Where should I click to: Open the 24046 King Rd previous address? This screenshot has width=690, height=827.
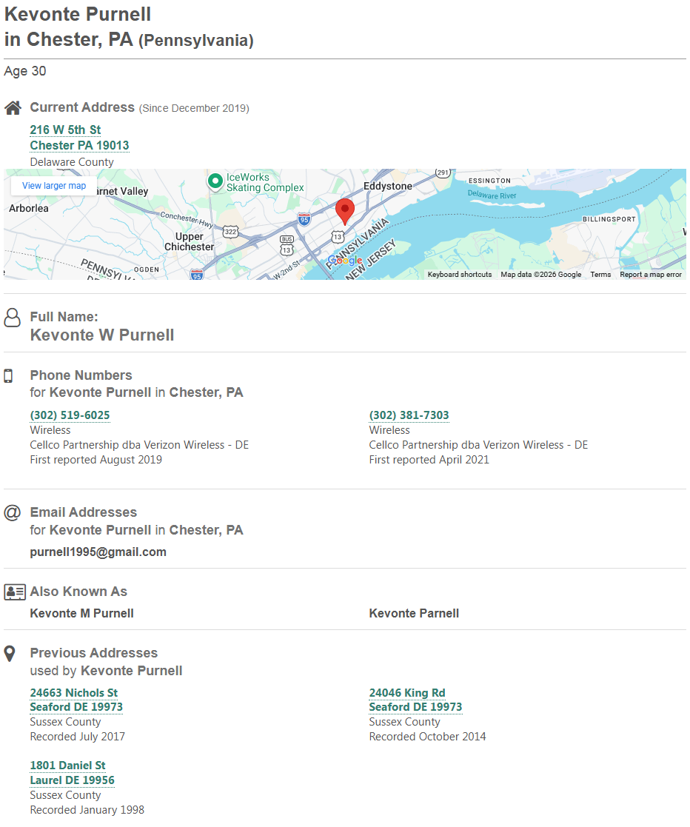(x=407, y=693)
